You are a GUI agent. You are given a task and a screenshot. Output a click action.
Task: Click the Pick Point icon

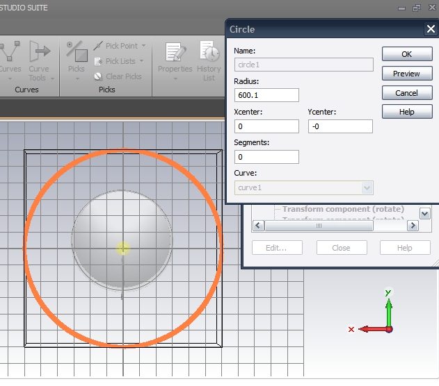pos(99,46)
